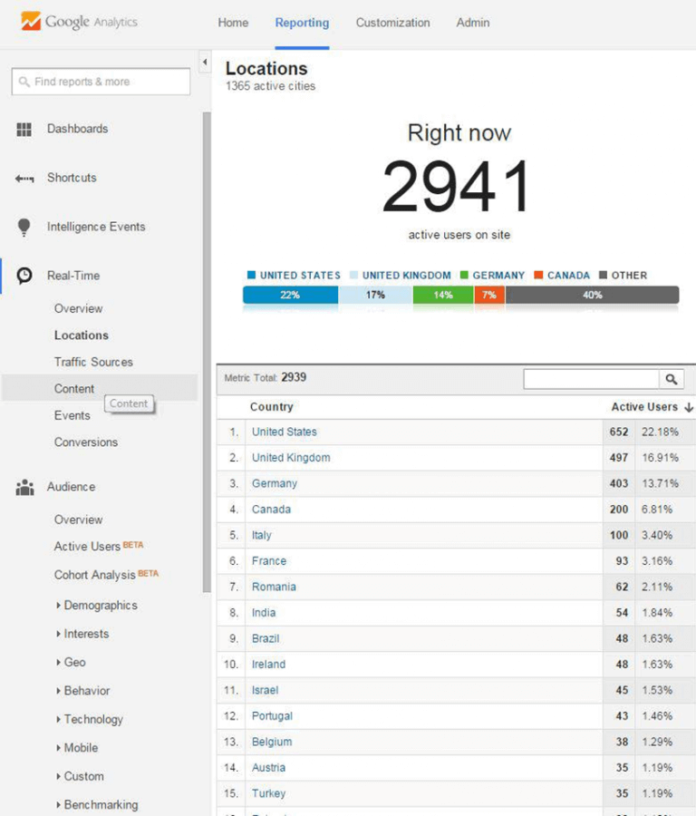This screenshot has height=816, width=696.
Task: Open Traffic Sources report
Action: [x=93, y=362]
